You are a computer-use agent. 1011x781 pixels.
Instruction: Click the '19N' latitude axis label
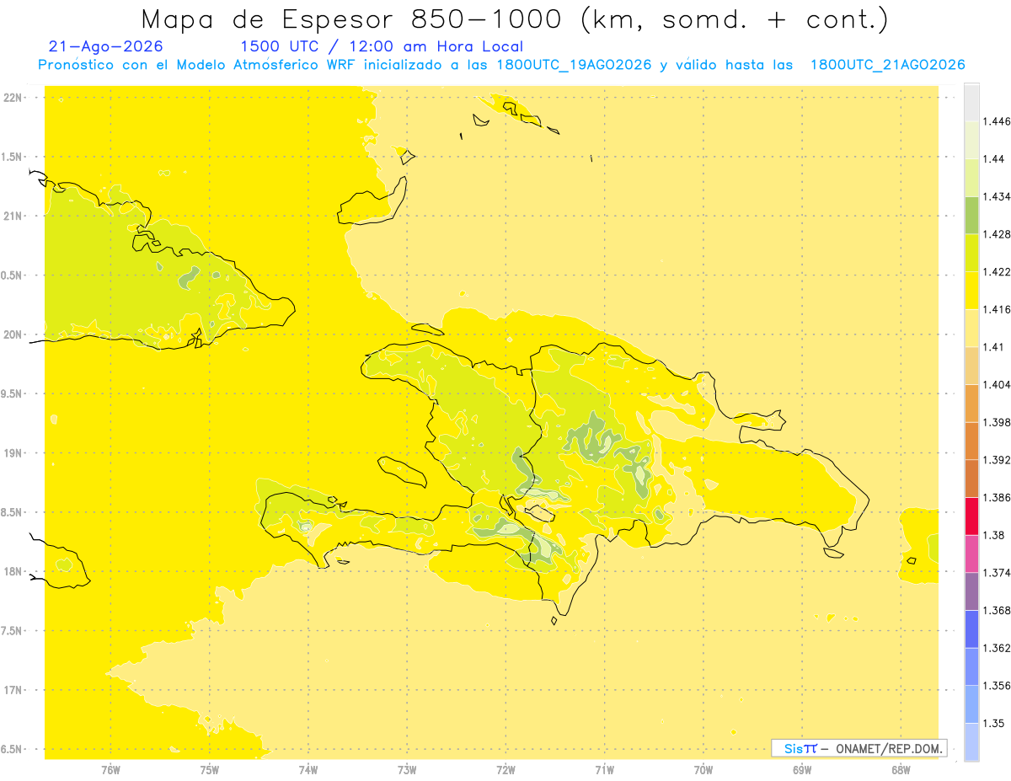[x=14, y=453]
